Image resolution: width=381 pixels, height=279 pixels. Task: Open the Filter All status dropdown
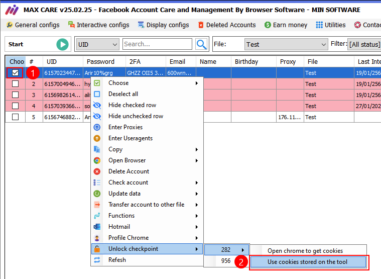coord(364,45)
